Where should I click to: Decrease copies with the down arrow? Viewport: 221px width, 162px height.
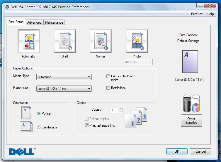click(120, 111)
